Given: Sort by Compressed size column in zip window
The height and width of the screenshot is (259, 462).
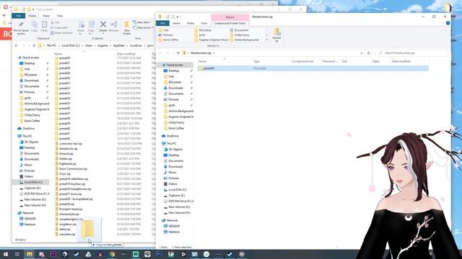Looking at the screenshot, I should point(302,61).
